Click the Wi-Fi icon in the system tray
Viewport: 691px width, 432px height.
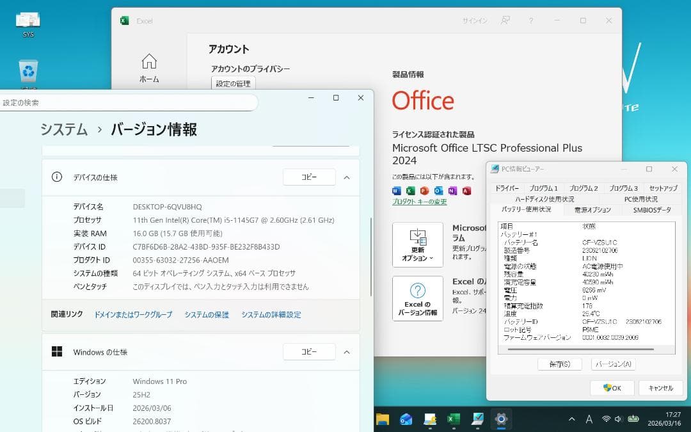coord(606,419)
